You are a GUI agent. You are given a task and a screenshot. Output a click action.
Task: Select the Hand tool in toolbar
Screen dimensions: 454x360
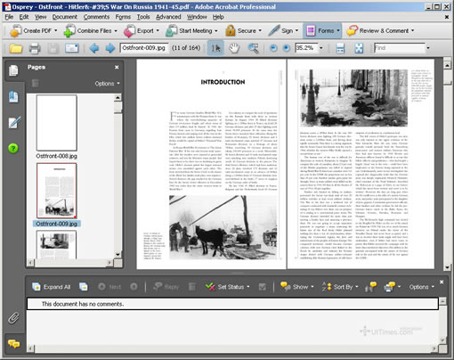point(234,48)
